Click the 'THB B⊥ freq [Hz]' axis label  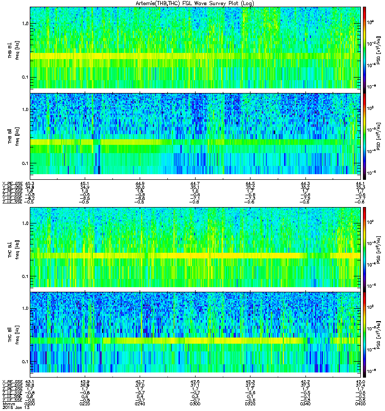(14, 50)
